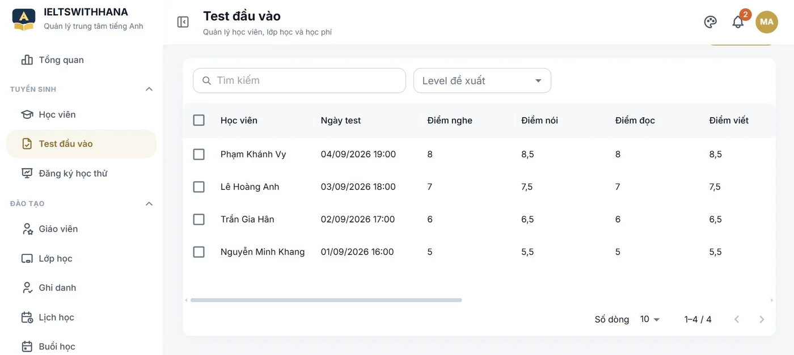Go to next page arrow
This screenshot has width=794, height=355.
click(762, 319)
